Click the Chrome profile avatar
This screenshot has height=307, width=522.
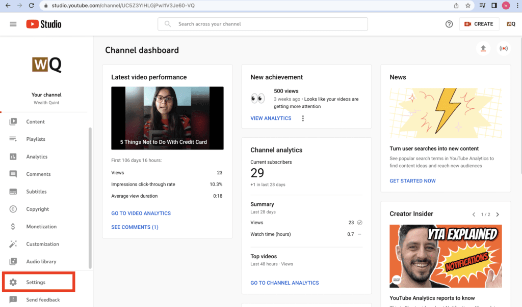click(506, 5)
